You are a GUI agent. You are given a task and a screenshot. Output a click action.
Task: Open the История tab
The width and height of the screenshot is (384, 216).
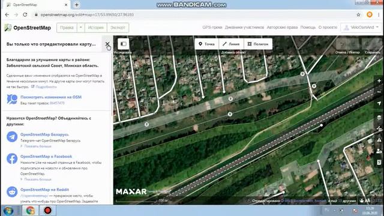[96, 28]
